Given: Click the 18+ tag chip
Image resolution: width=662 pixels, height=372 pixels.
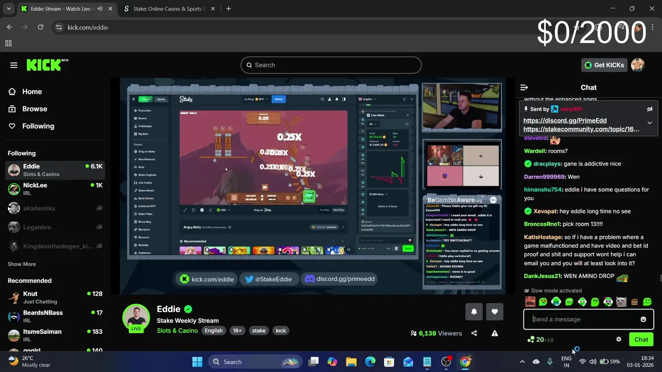Looking at the screenshot, I should pyautogui.click(x=237, y=331).
